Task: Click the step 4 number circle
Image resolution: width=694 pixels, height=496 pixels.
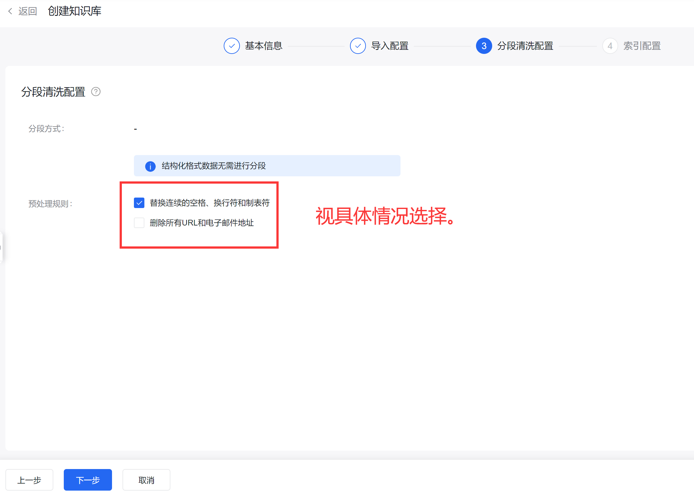Action: [610, 46]
